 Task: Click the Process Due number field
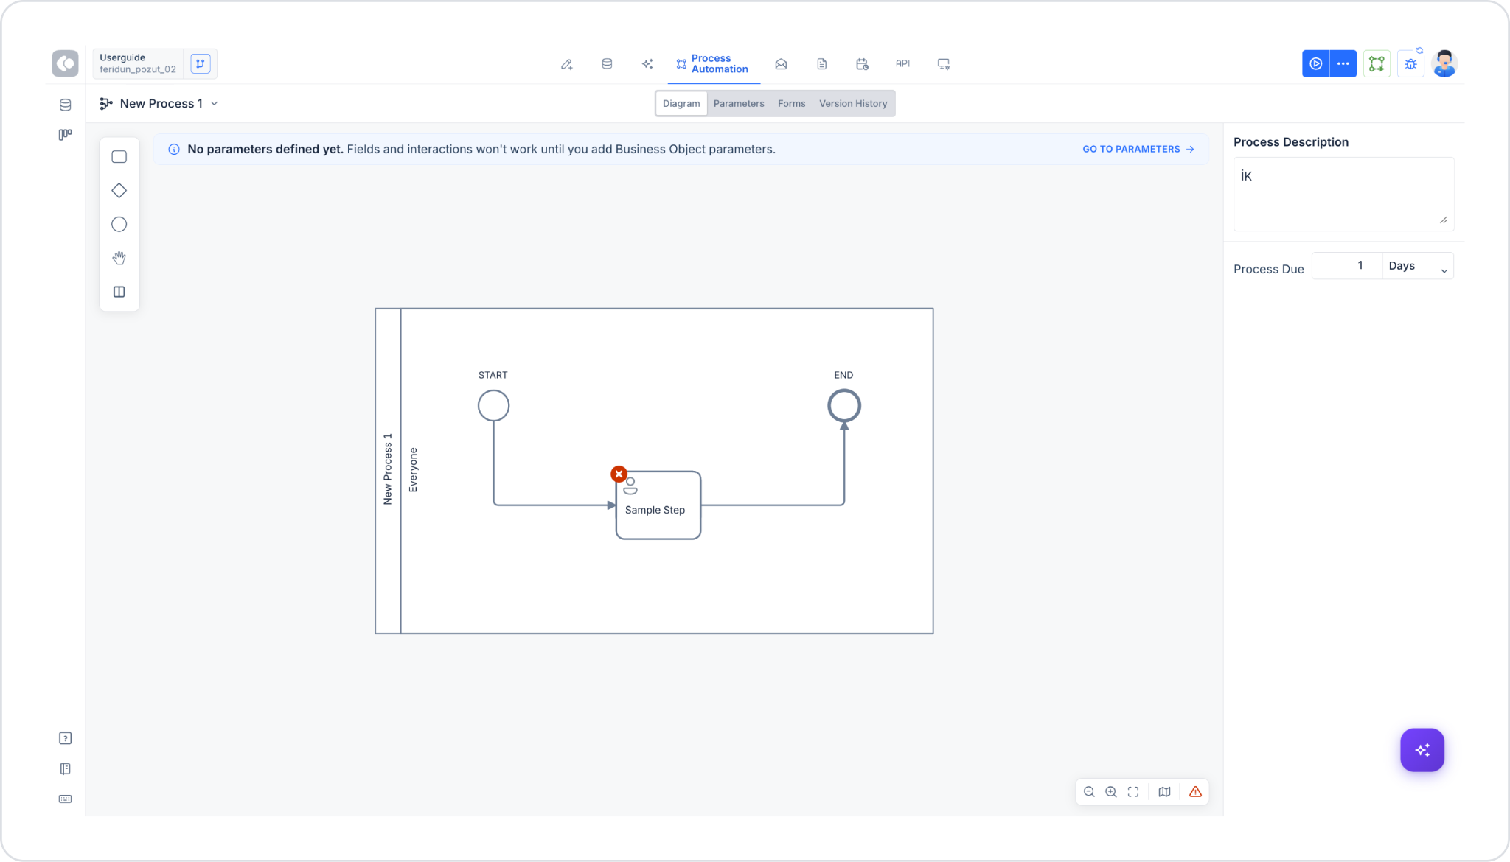(x=1346, y=266)
